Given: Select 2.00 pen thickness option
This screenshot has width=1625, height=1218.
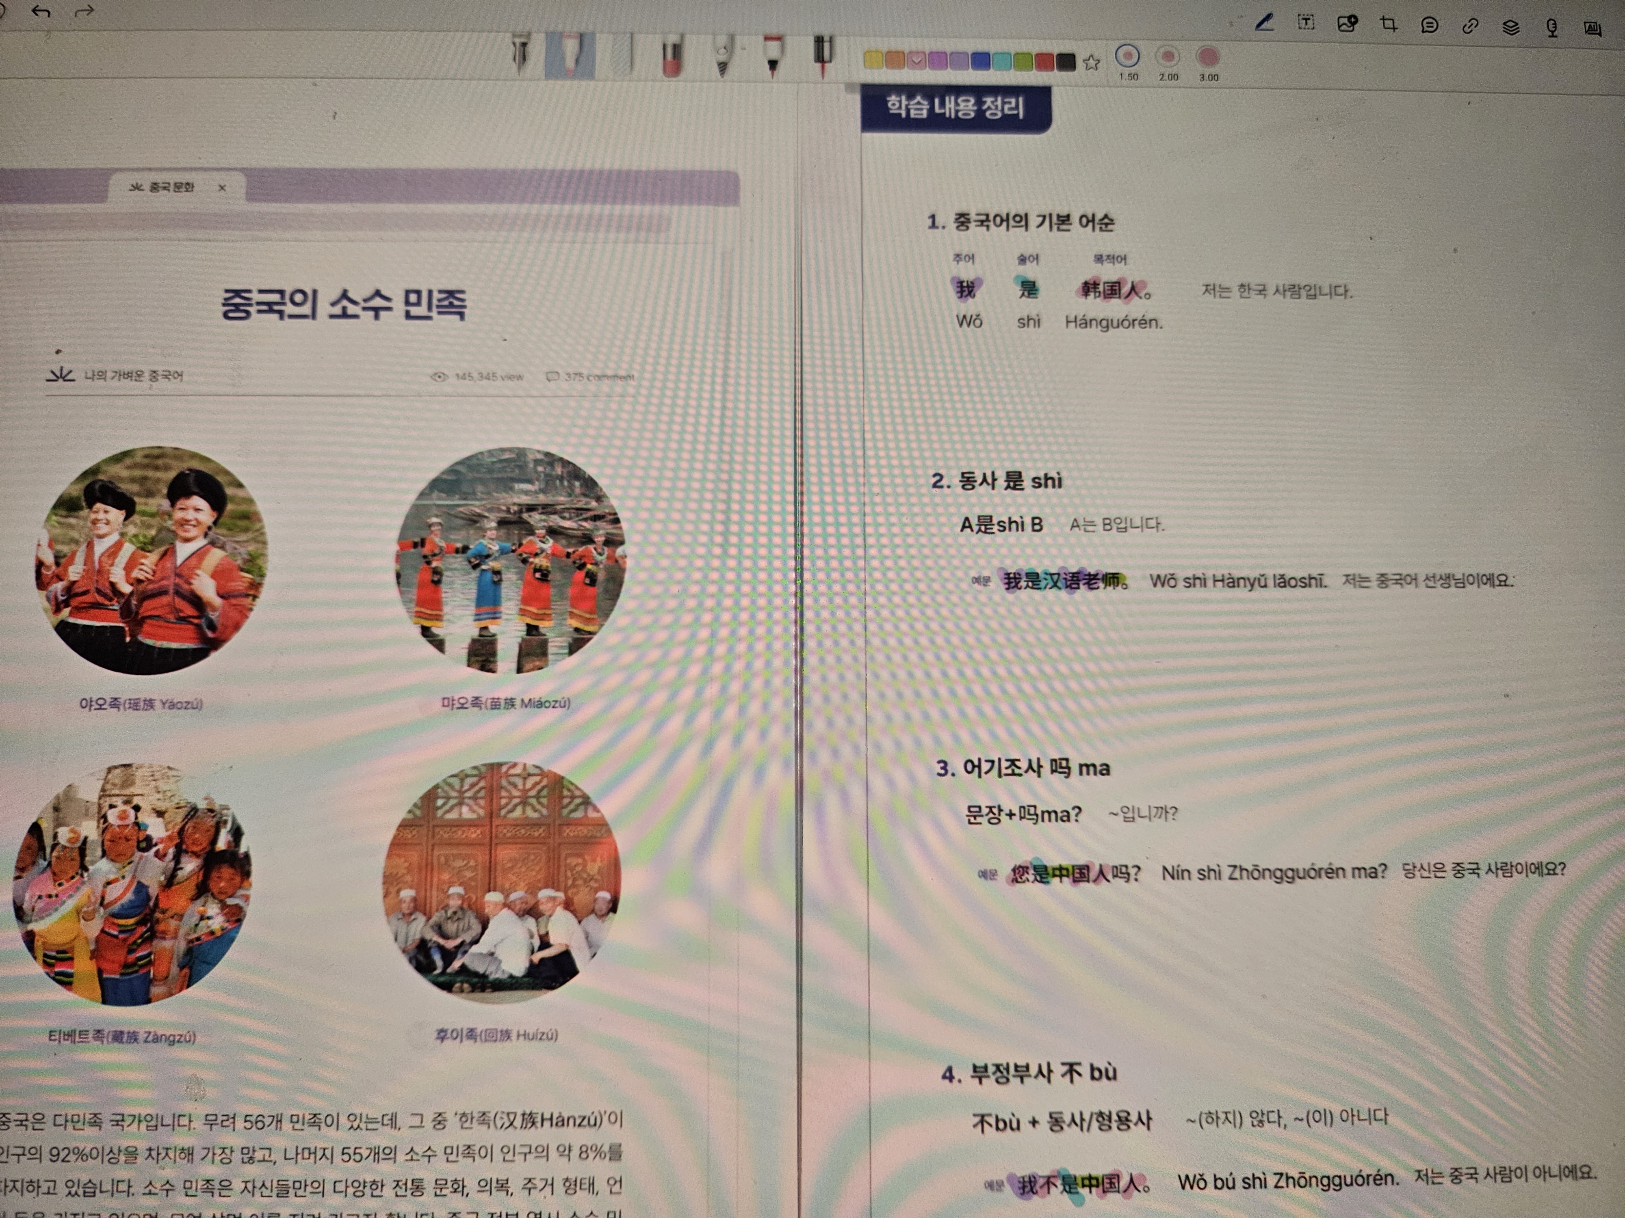Looking at the screenshot, I should tap(1167, 56).
